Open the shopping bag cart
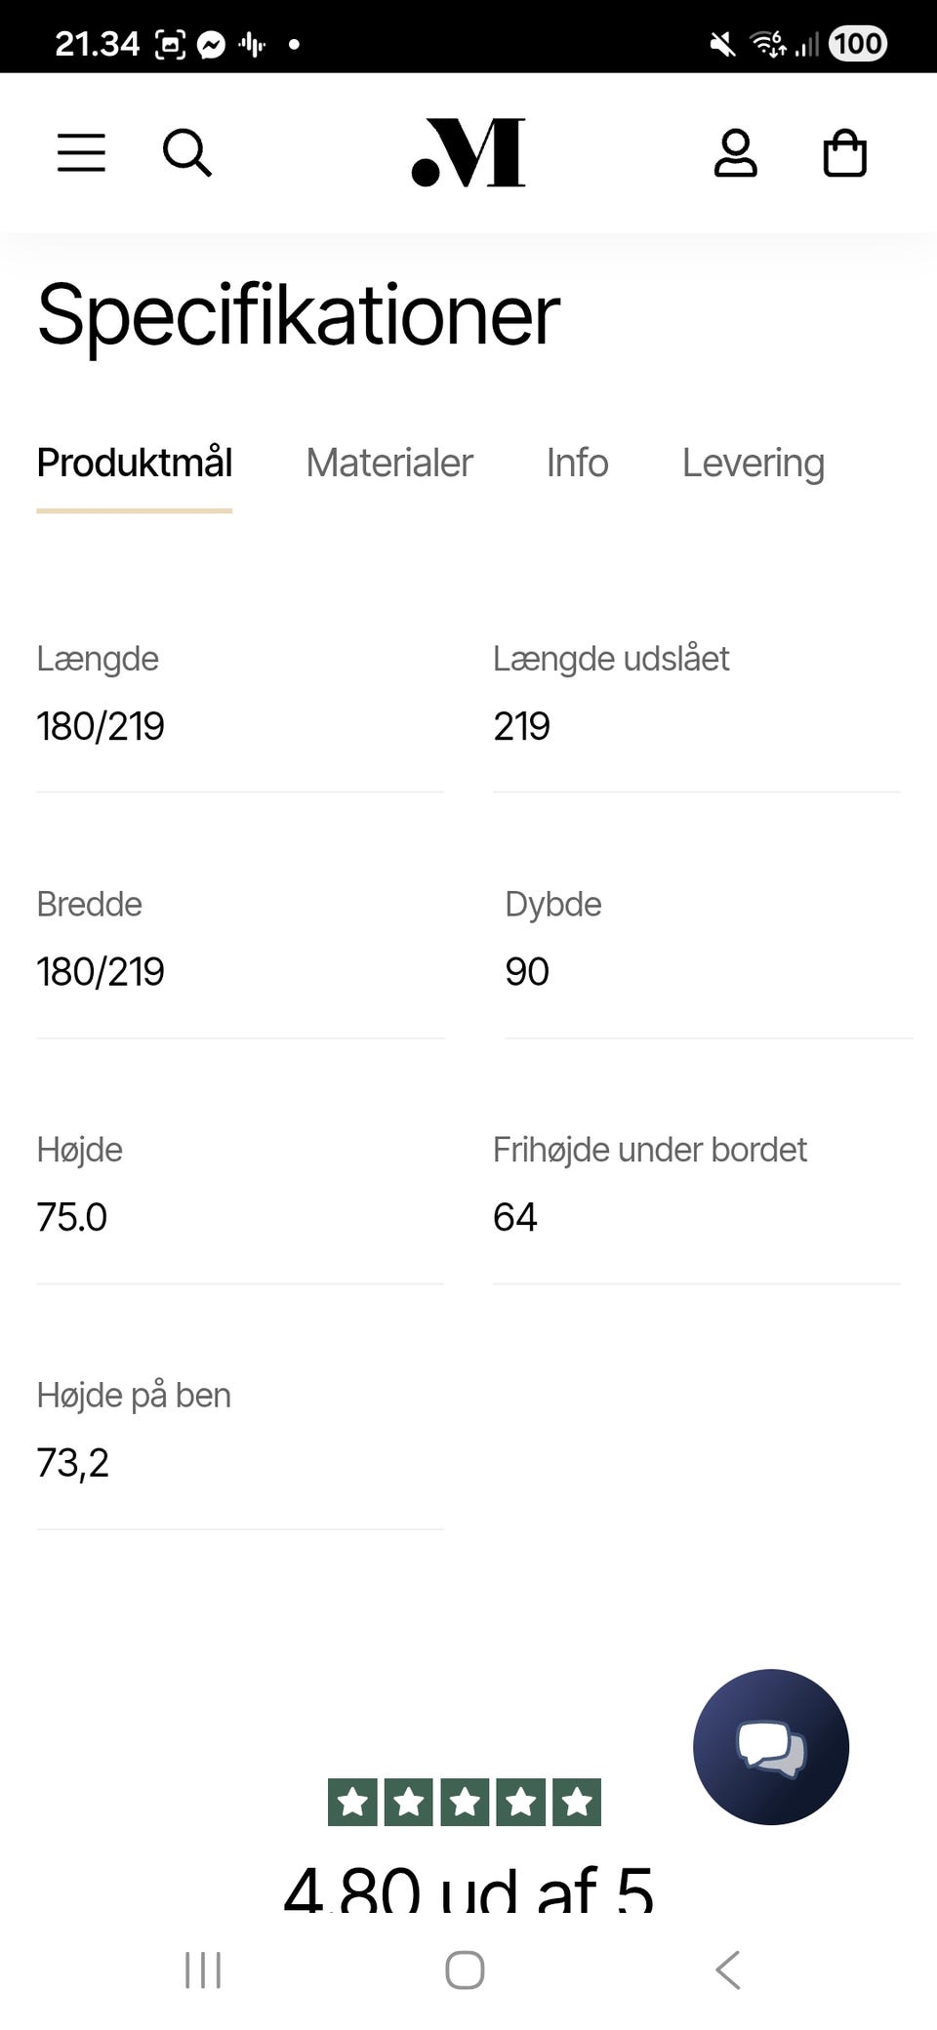The width and height of the screenshot is (937, 2030). click(844, 153)
